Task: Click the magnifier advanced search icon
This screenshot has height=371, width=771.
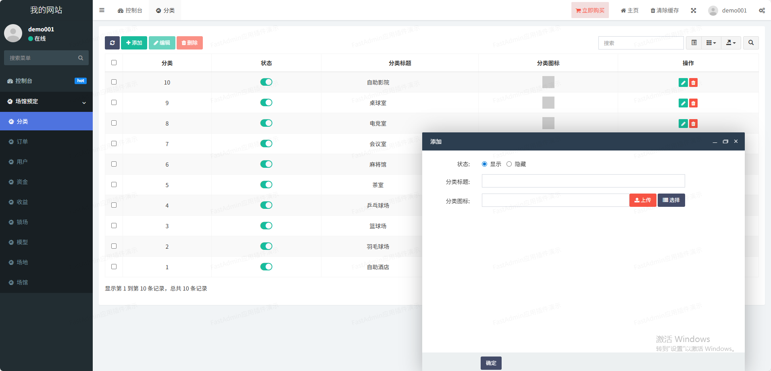Action: [x=751, y=43]
